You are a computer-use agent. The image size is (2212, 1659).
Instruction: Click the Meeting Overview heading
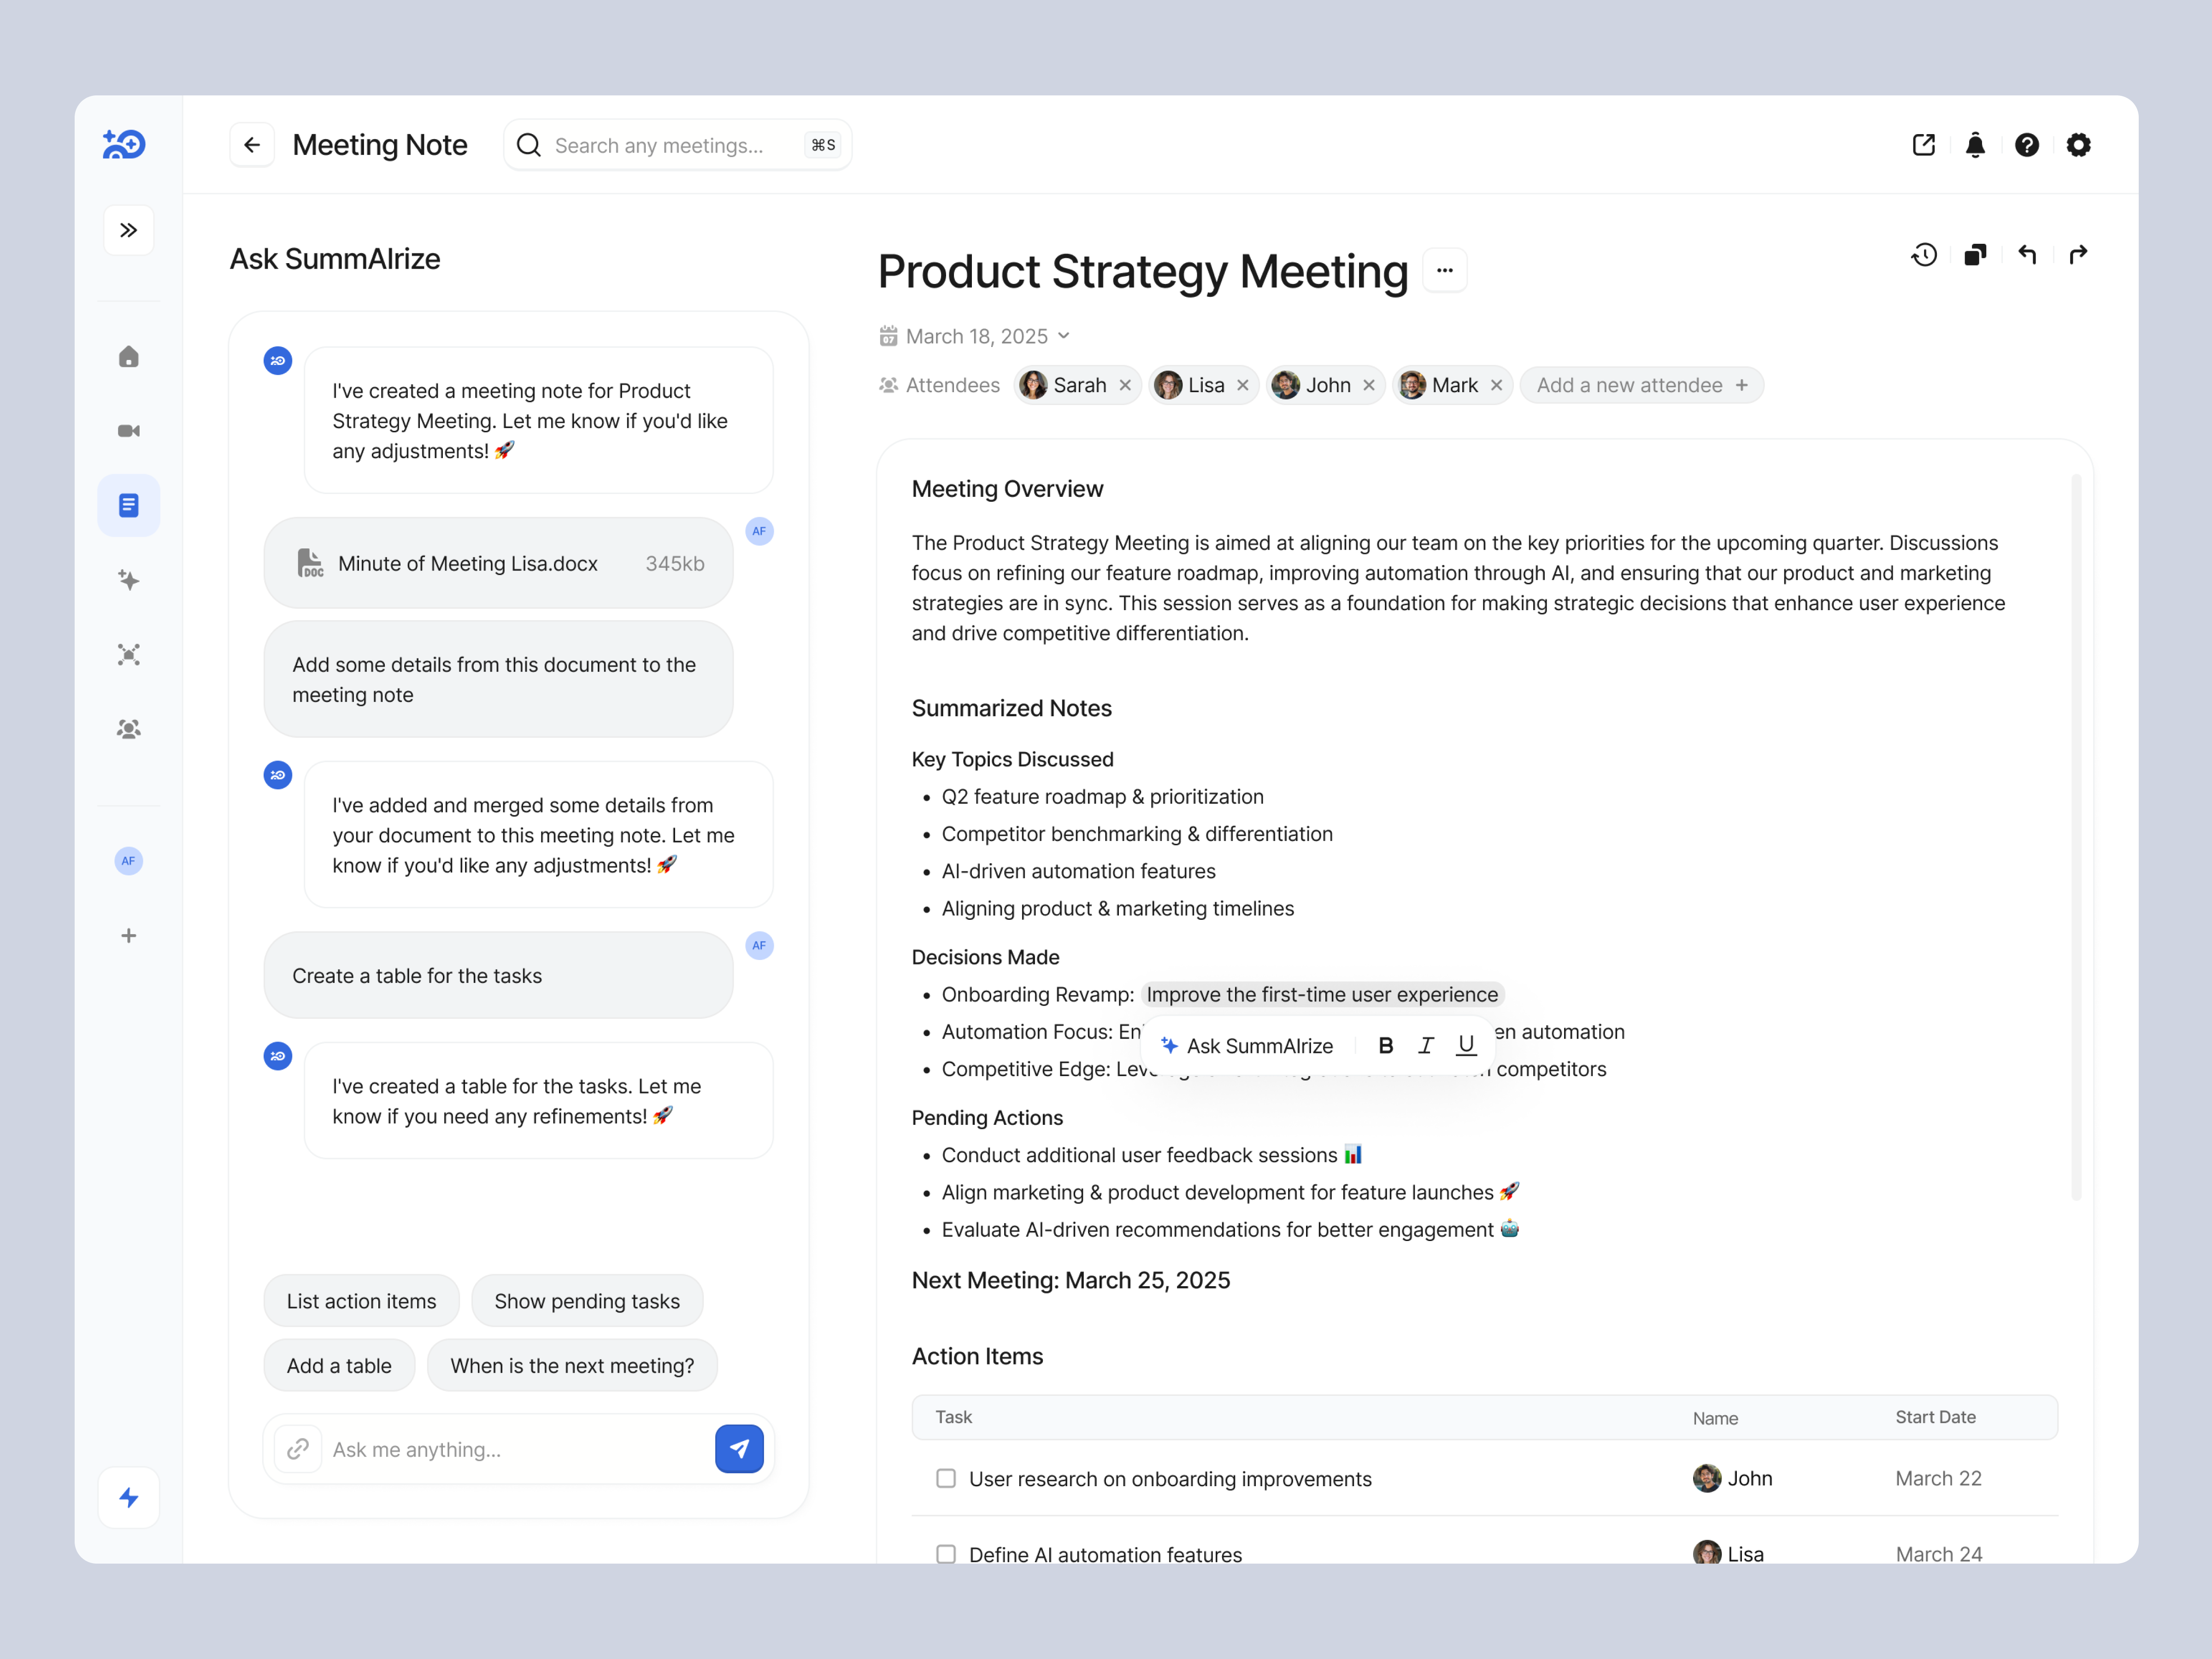pos(1007,489)
